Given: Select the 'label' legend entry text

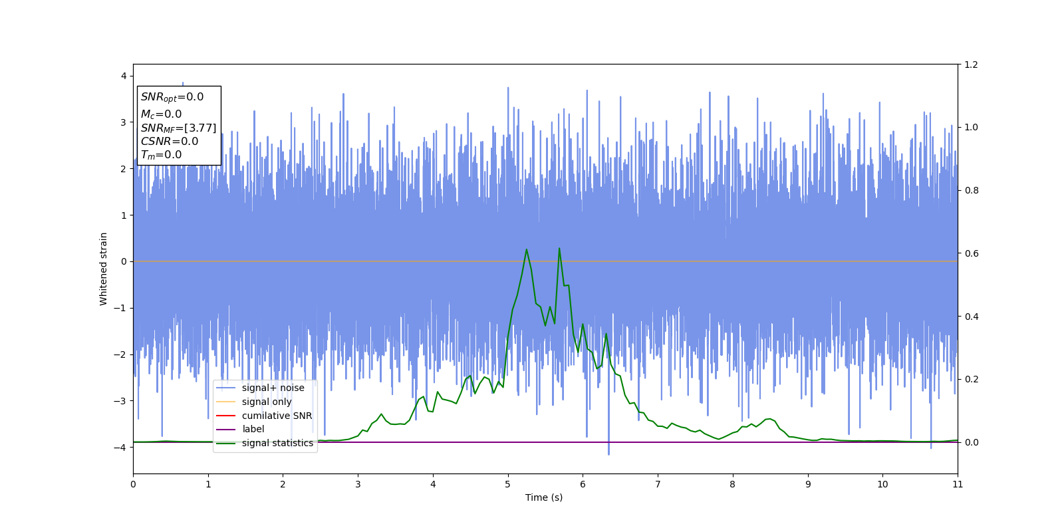Looking at the screenshot, I should tap(253, 429).
